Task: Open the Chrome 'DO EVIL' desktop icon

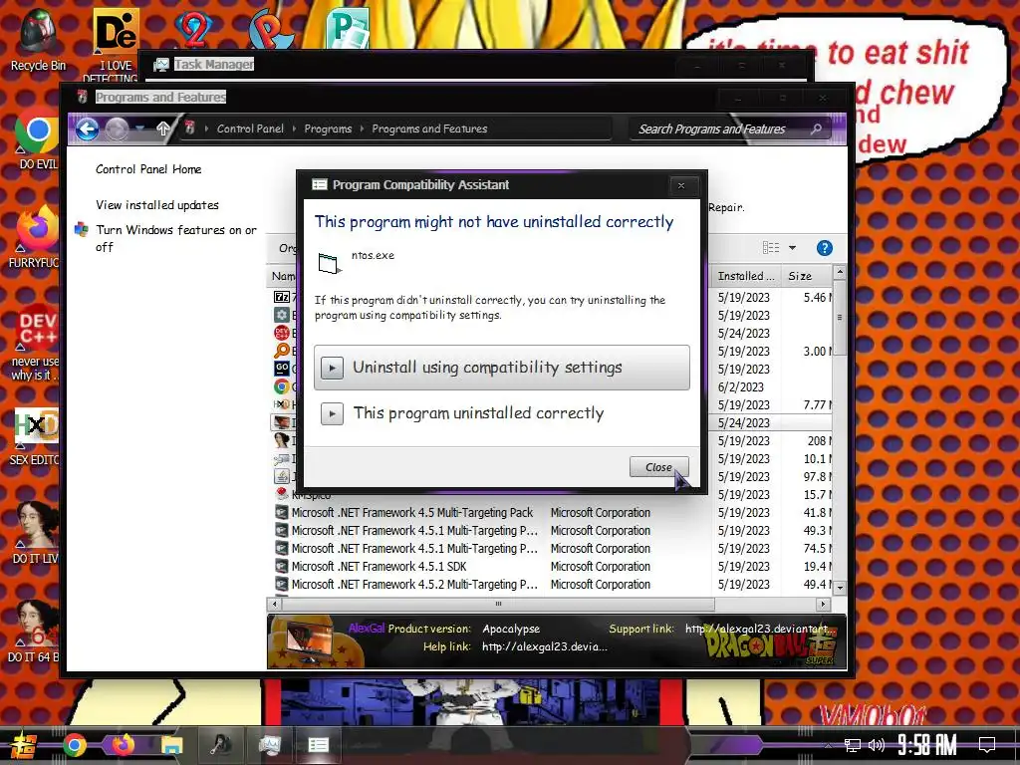Action: (37, 137)
